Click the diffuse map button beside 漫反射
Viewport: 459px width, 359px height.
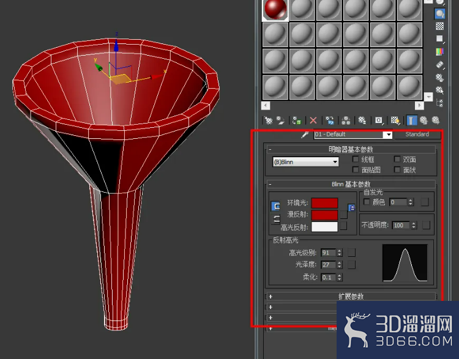point(344,215)
